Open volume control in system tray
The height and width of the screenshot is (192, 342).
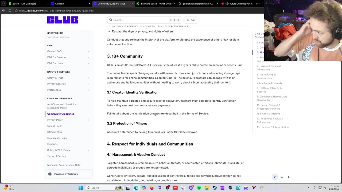(324, 188)
